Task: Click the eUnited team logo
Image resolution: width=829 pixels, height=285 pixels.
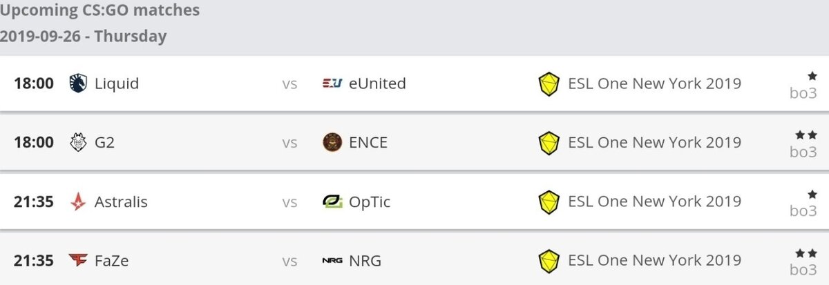Action: tap(332, 83)
